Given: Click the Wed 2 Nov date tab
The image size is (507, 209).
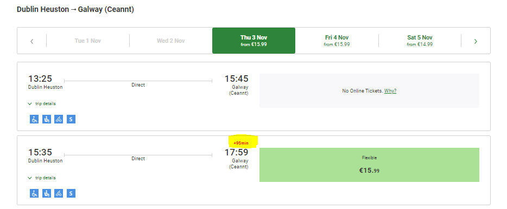Looking at the screenshot, I should pos(171,41).
